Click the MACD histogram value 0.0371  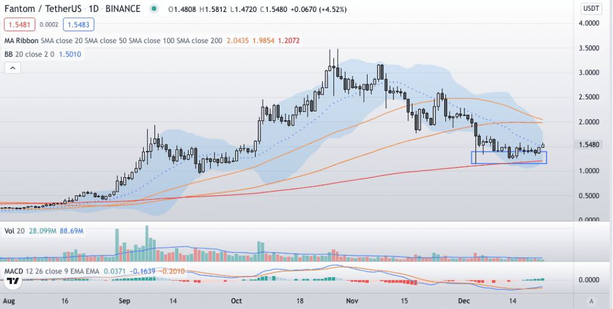tap(114, 271)
